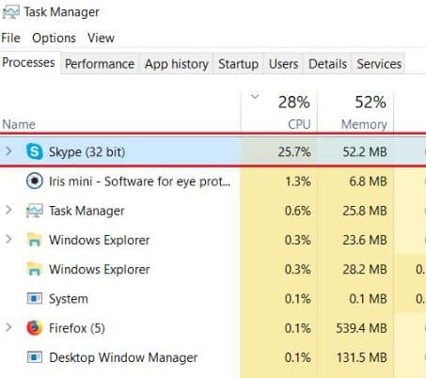Click the Task Manager title bar icon
The image size is (426, 378).
(10, 12)
